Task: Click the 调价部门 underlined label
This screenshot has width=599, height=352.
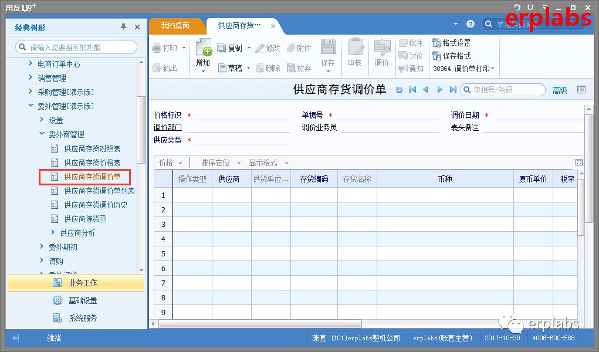Action: (x=167, y=127)
